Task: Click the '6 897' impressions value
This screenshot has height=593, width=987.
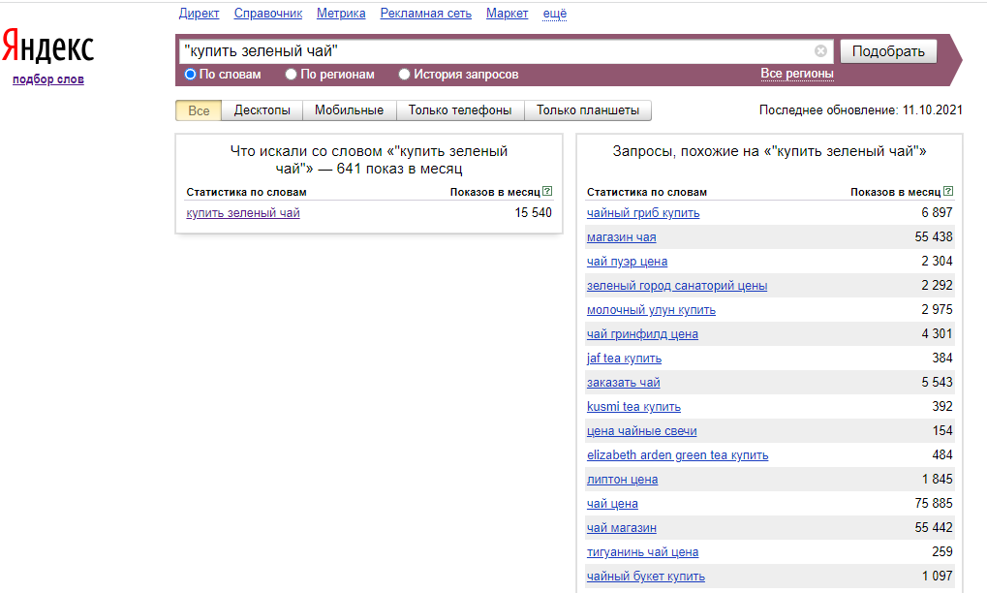Action: [937, 213]
